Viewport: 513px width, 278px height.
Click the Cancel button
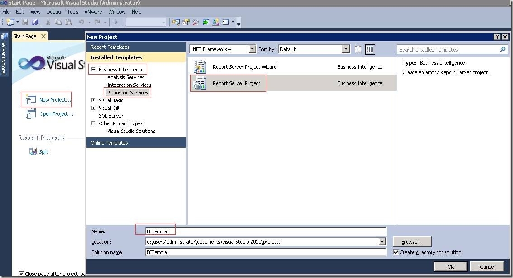tap(487, 267)
